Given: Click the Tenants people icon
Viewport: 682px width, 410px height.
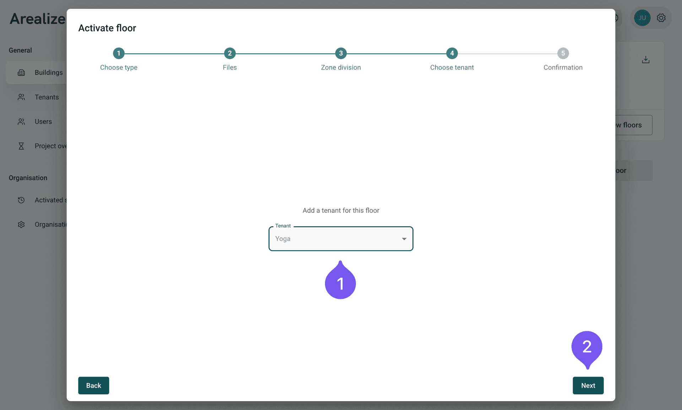Looking at the screenshot, I should point(21,97).
